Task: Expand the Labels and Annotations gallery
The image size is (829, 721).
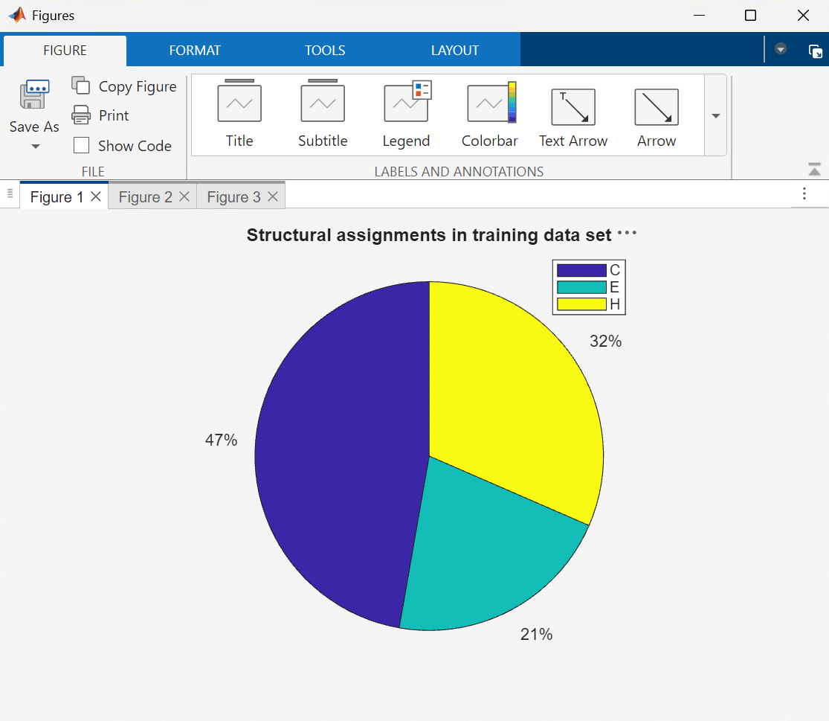Action: coord(716,116)
